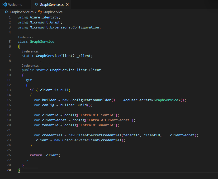Click 'Azure.Identity' in the first using line

[44, 17]
